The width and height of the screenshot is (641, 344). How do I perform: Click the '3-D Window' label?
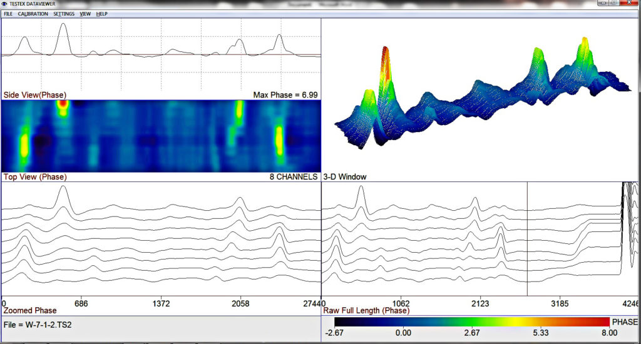click(345, 177)
